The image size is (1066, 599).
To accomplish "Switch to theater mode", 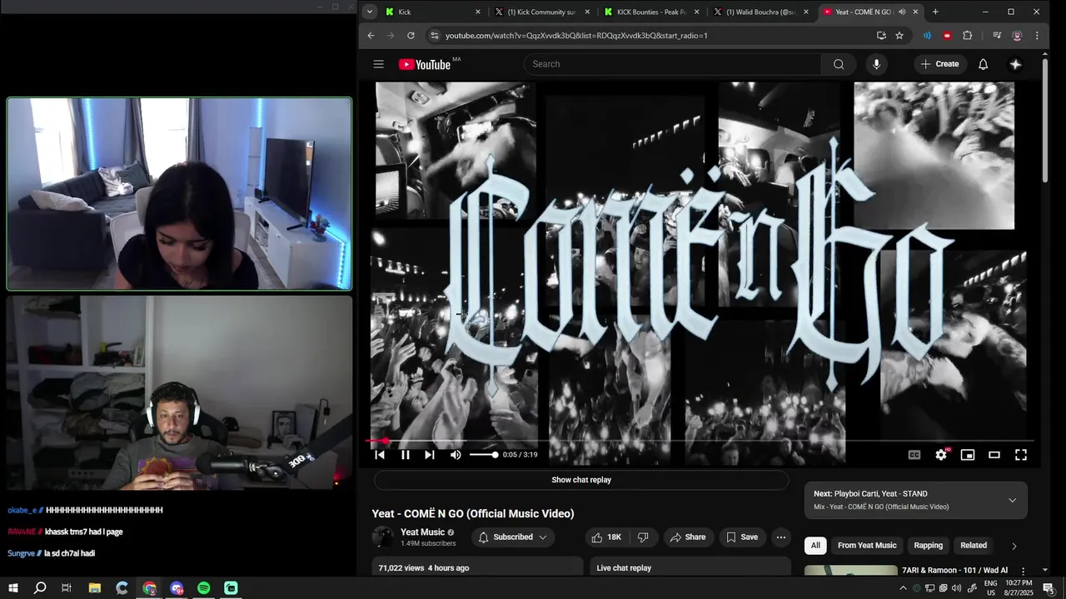I will coord(994,454).
